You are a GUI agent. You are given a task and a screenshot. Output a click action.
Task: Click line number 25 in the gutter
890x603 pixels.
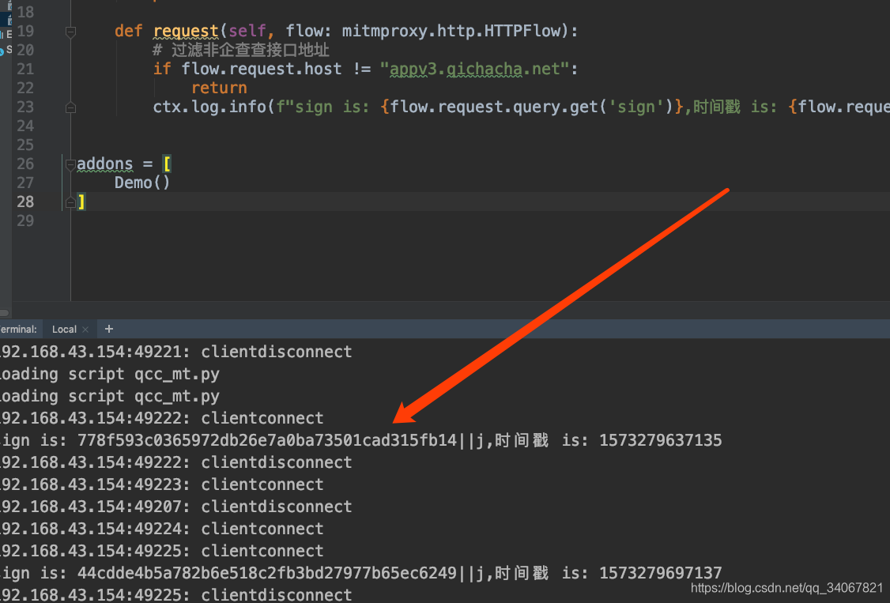(x=25, y=145)
